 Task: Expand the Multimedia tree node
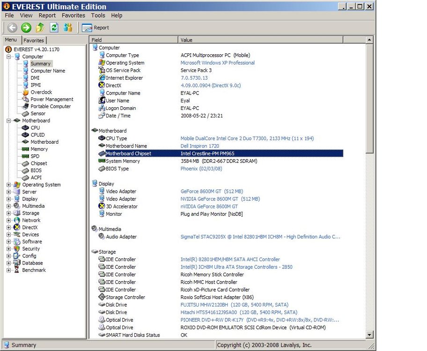[9, 206]
